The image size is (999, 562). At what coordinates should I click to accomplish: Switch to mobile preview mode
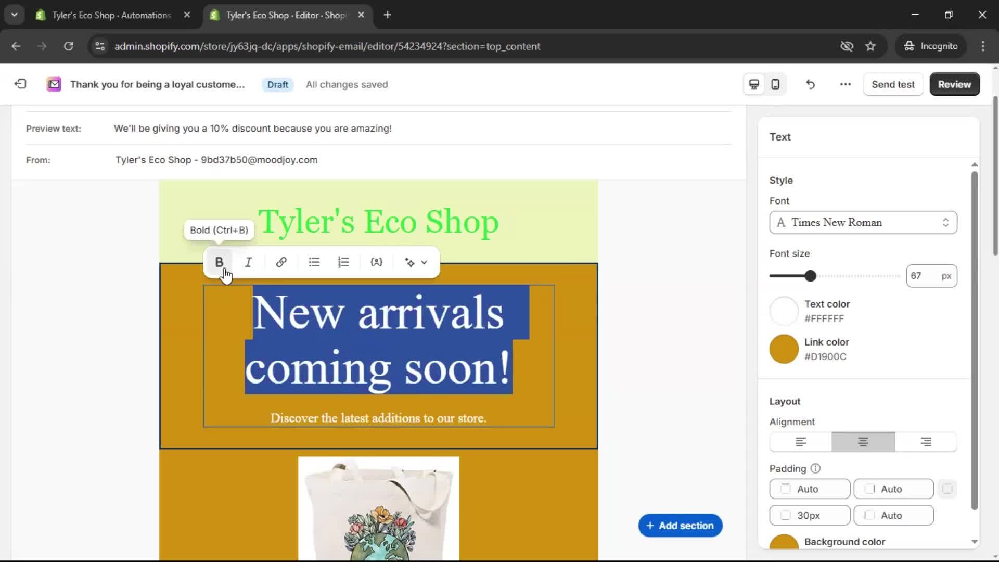click(x=775, y=84)
